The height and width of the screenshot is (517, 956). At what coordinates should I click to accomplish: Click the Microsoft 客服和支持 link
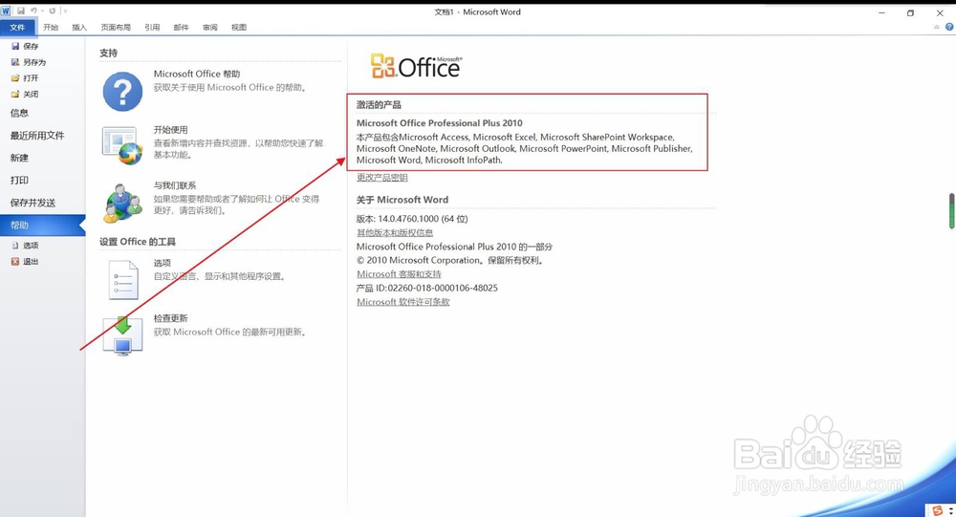[x=400, y=274]
